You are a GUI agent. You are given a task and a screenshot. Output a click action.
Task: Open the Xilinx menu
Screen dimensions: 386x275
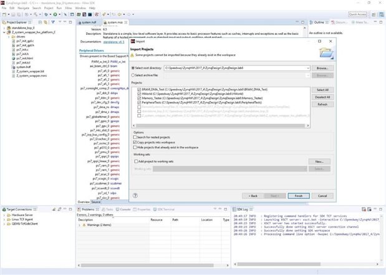pos(67,7)
